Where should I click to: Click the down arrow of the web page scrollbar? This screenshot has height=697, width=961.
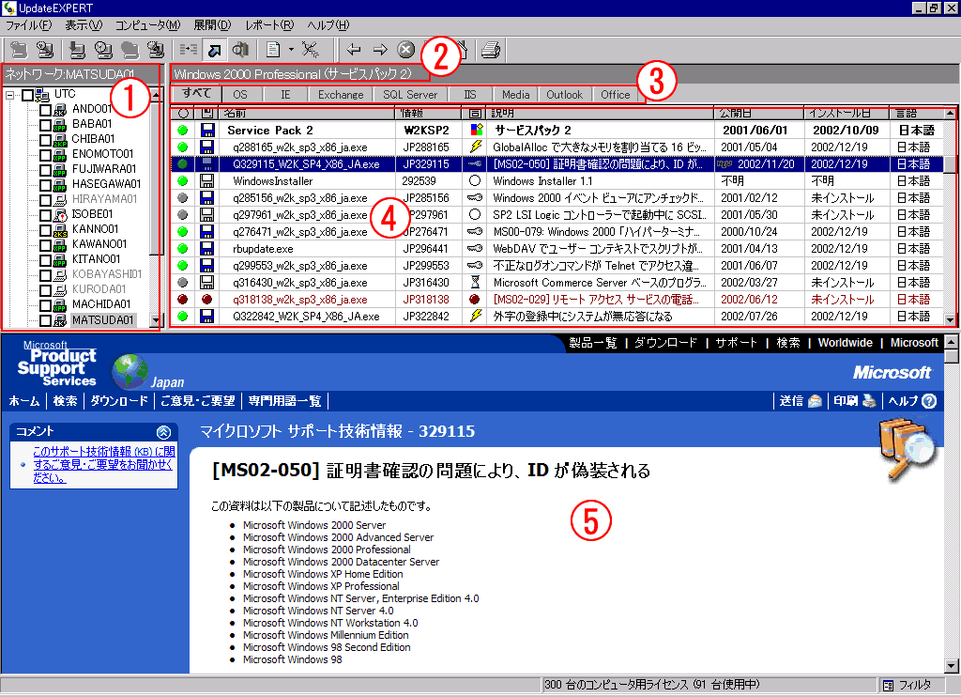pos(951,666)
